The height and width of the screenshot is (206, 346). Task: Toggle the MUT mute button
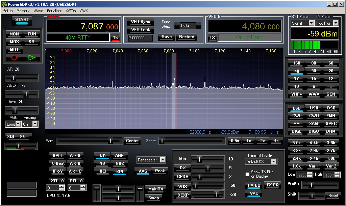14,49
